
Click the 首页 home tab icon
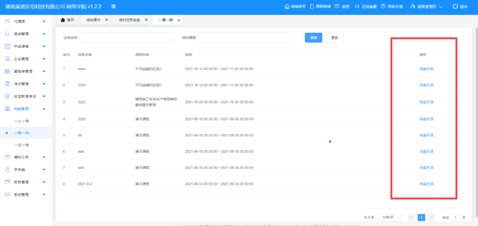[63, 20]
